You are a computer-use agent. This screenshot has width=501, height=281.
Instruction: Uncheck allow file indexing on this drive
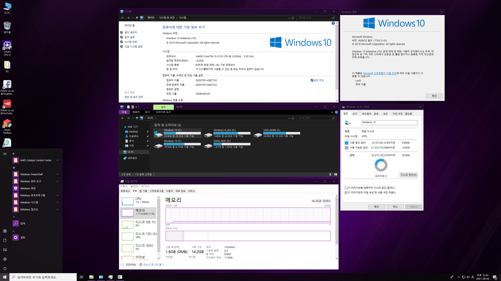(346, 193)
